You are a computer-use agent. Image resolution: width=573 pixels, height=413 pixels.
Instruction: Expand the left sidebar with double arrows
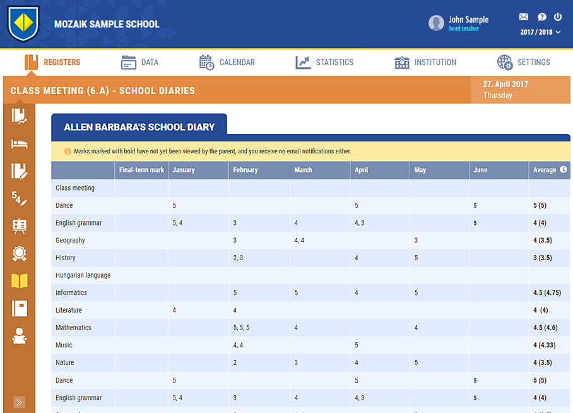[x=19, y=402]
